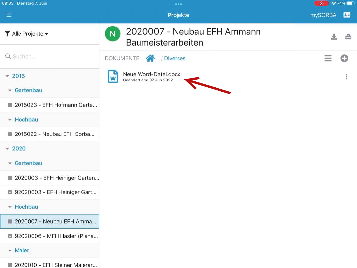Image resolution: width=357 pixels, height=268 pixels.
Task: Switch view with the list lines icon
Action: click(328, 58)
